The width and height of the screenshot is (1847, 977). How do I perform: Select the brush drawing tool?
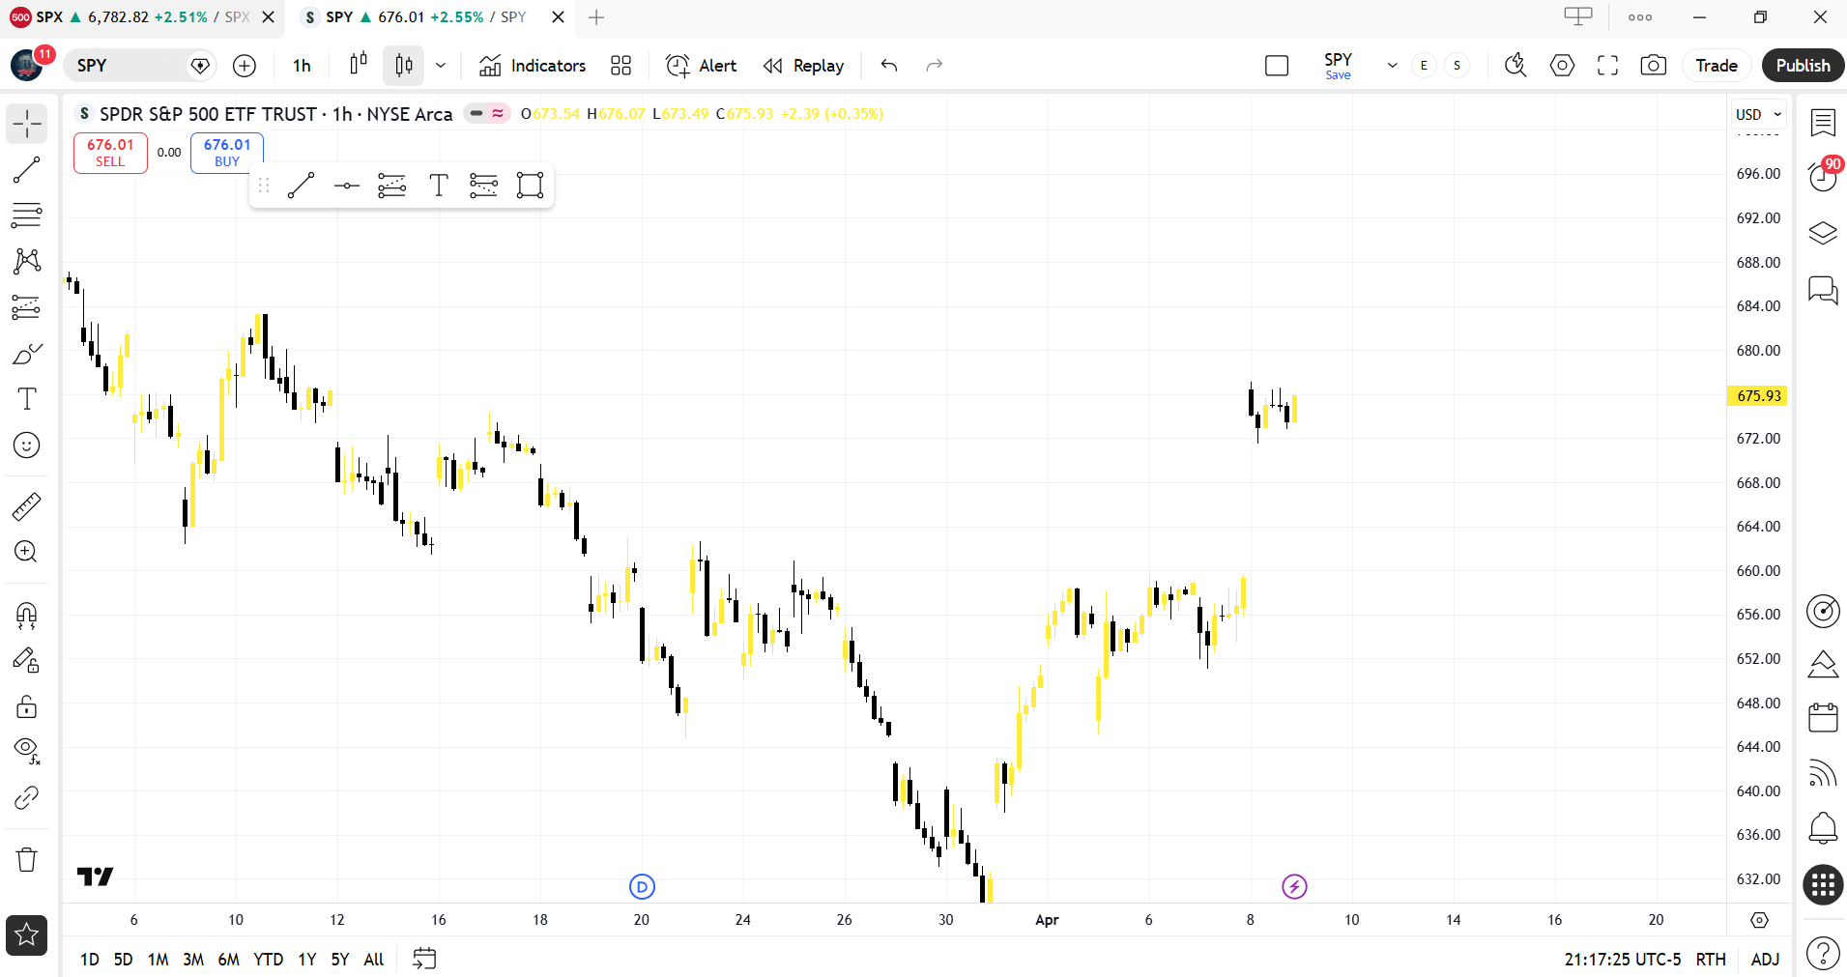27,354
